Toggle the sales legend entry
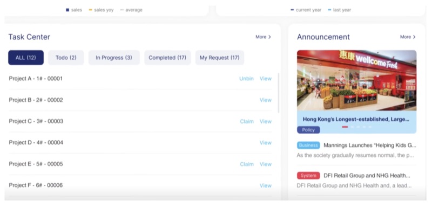Screen dimensions: 432x208 pos(74,10)
